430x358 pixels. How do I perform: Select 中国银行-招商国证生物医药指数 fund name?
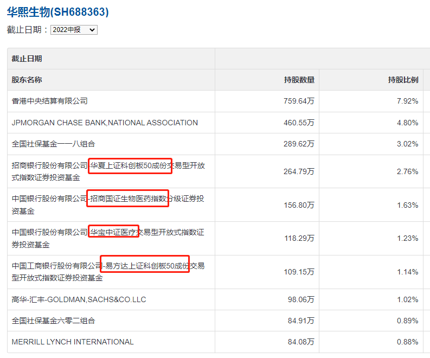[x=108, y=205]
